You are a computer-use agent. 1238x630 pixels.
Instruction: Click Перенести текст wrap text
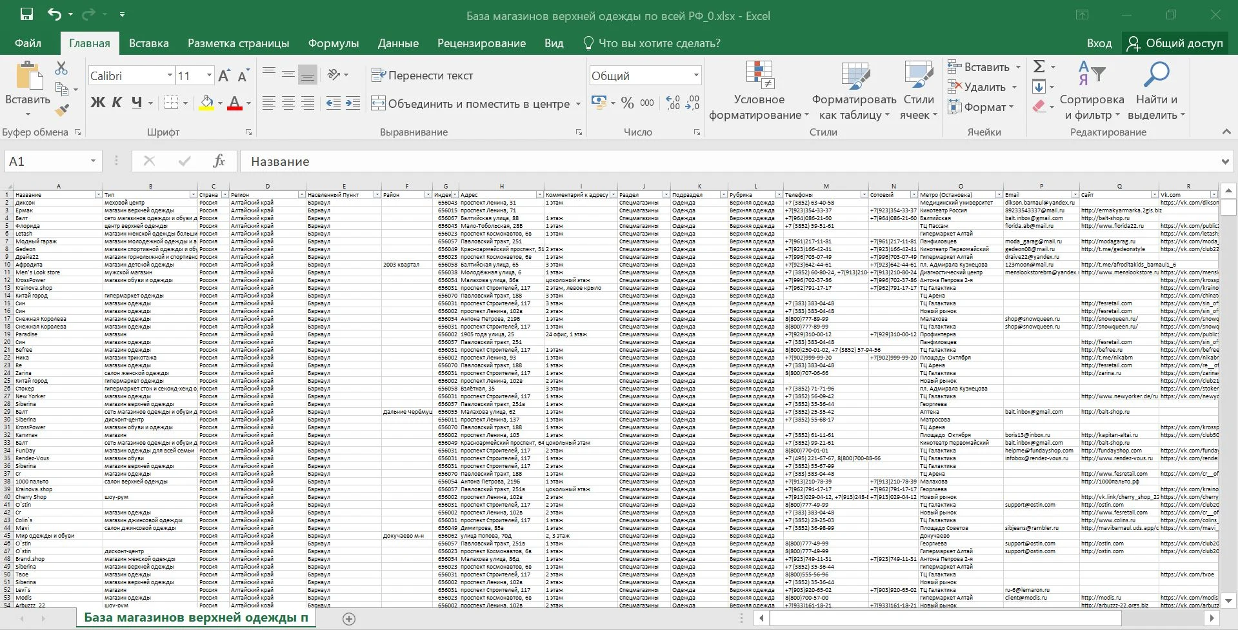(423, 76)
